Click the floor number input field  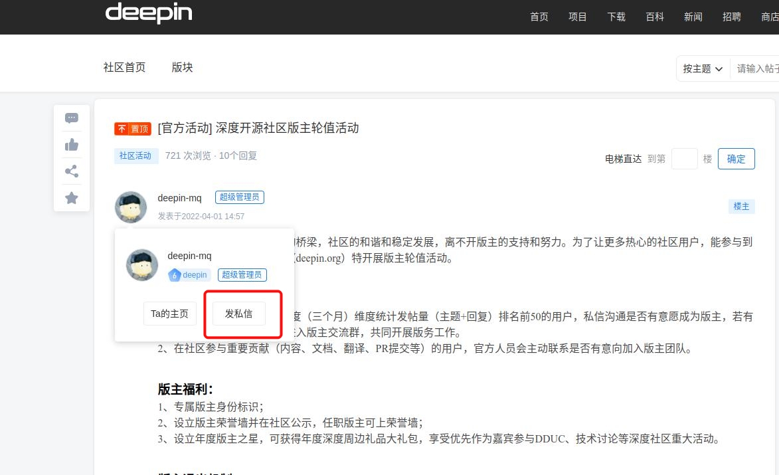pyautogui.click(x=684, y=159)
